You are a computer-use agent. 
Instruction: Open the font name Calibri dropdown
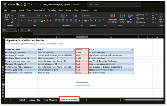point(37,16)
